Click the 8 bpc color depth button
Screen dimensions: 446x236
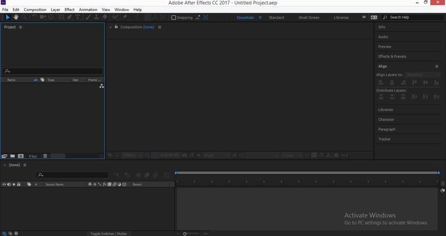(33, 156)
